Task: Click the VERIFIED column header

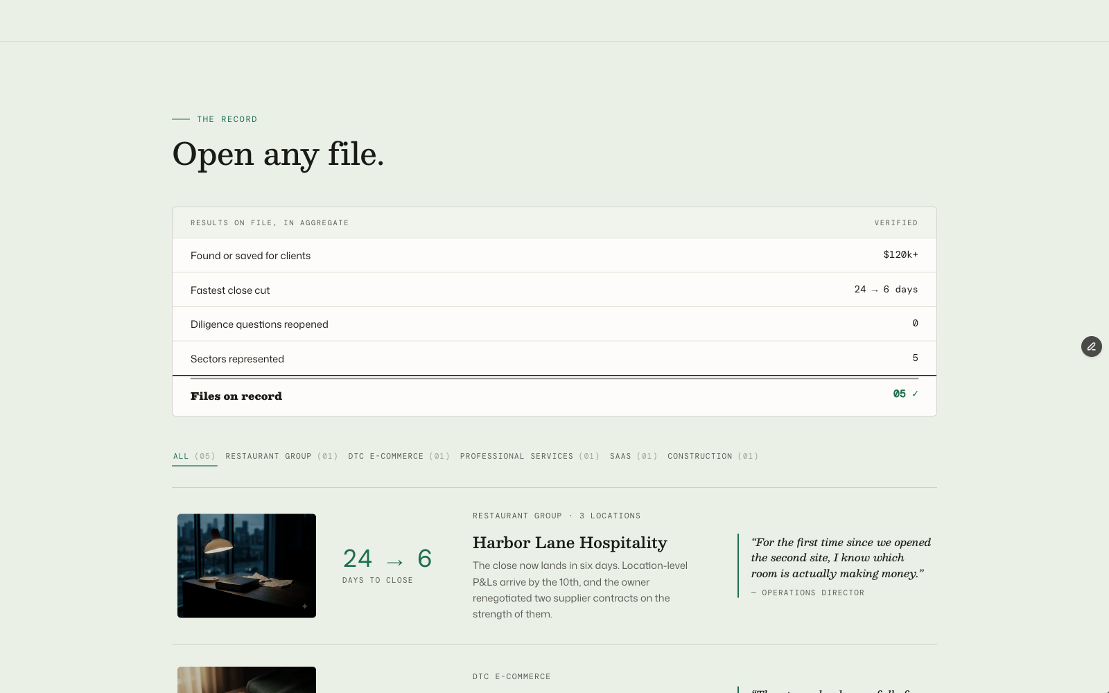Action: (896, 222)
